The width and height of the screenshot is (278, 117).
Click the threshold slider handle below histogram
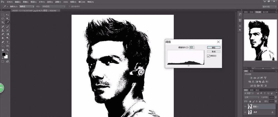click(188, 65)
